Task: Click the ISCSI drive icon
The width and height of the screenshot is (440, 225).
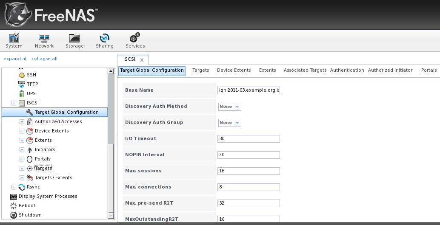Action: coord(22,103)
